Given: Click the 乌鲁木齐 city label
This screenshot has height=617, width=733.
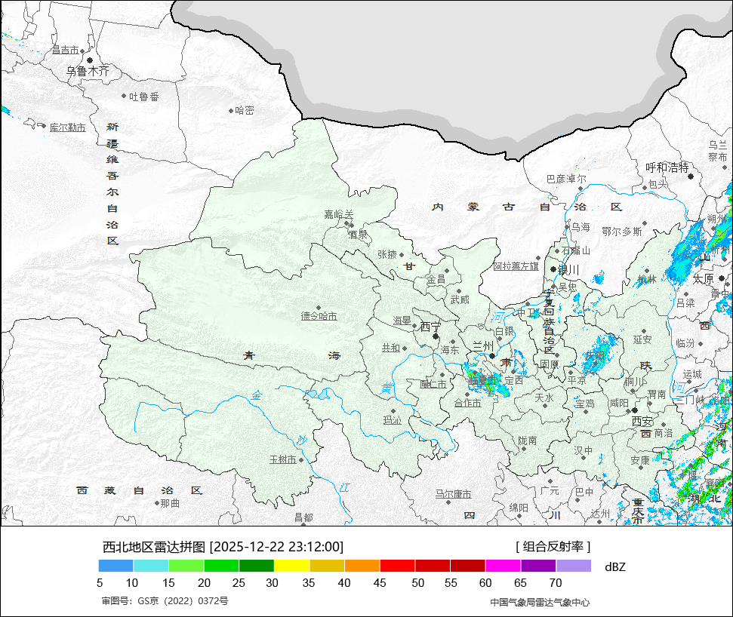Looking at the screenshot, I should pyautogui.click(x=88, y=71).
